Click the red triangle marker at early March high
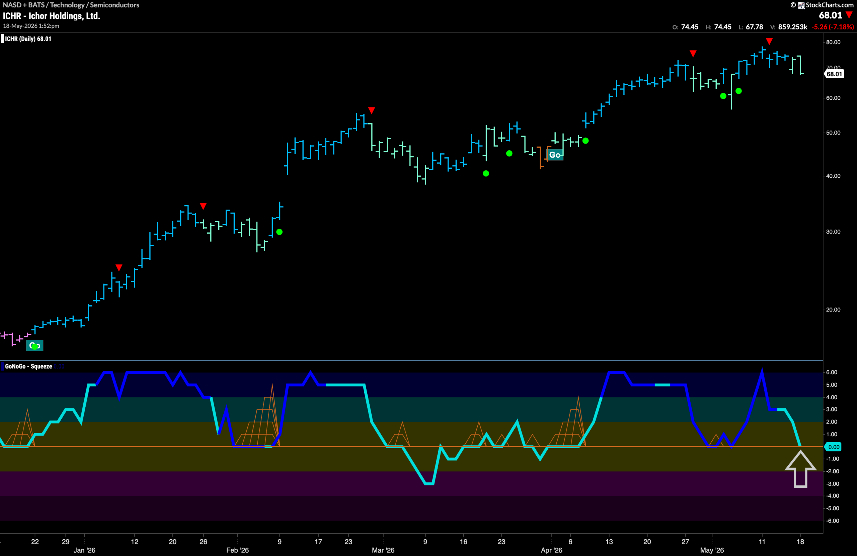Viewport: 857px width, 556px height. (372, 110)
